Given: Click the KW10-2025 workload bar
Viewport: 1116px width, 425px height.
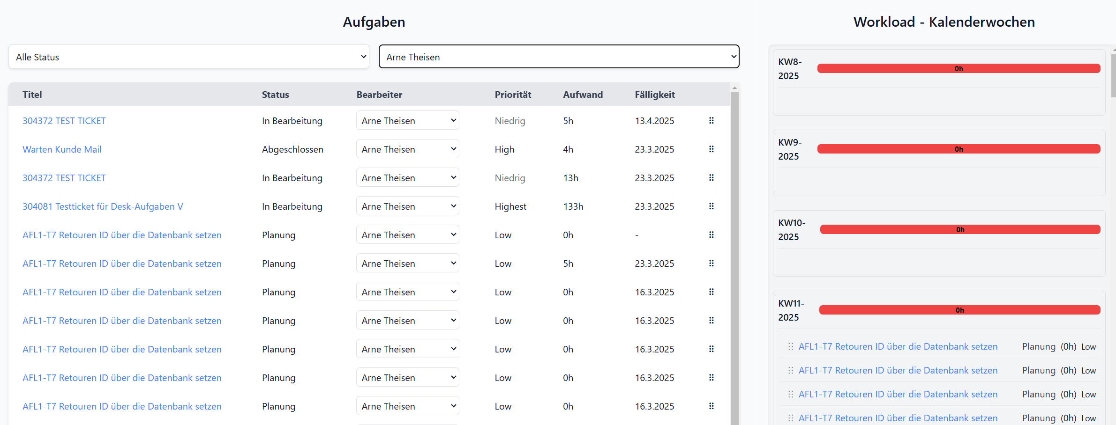Looking at the screenshot, I should click(960, 229).
